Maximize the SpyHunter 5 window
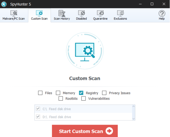This screenshot has height=137, width=170. pyautogui.click(x=152, y=4)
